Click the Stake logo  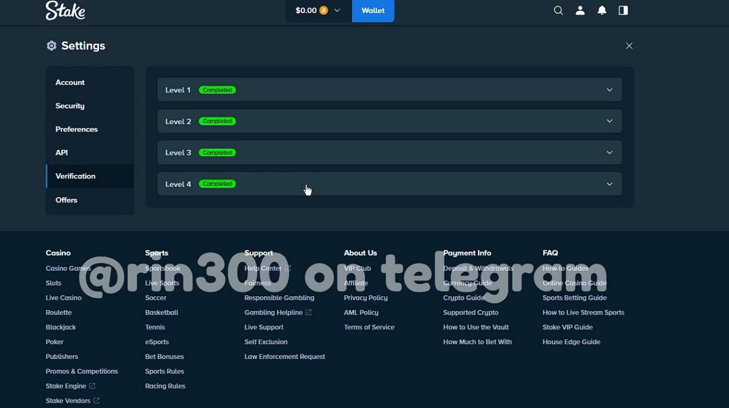tap(65, 10)
